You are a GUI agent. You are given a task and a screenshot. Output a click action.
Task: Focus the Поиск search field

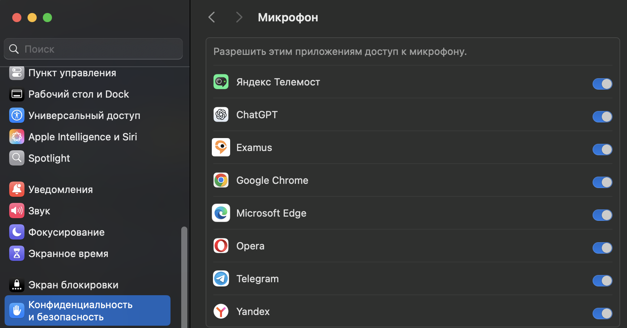[93, 49]
